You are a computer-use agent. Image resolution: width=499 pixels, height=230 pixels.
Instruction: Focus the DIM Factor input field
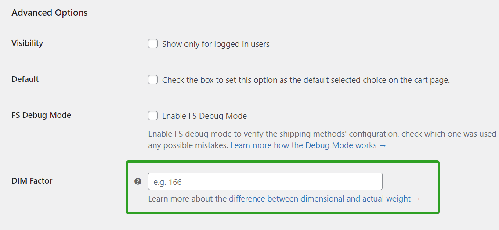coord(265,181)
